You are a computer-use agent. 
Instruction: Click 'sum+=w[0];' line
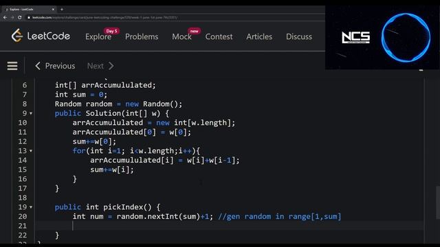[94, 141]
